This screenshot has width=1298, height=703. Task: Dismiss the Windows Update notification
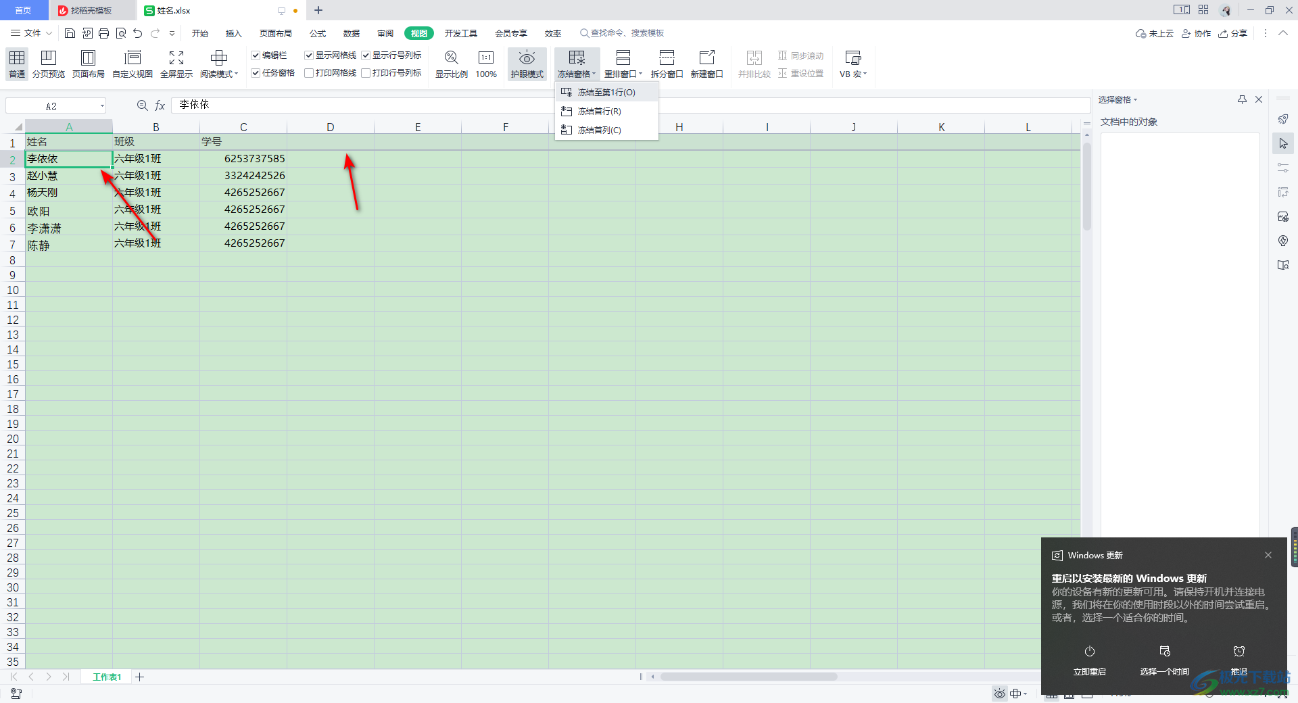click(1268, 555)
